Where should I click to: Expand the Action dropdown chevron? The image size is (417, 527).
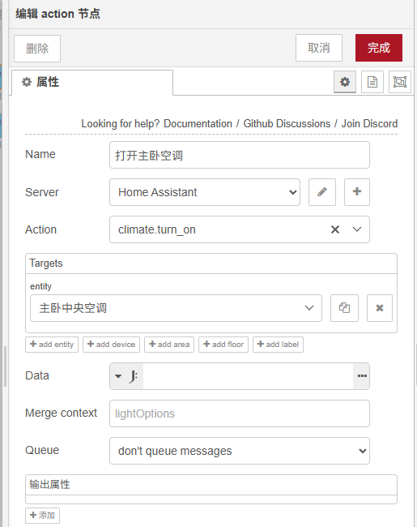[357, 229]
